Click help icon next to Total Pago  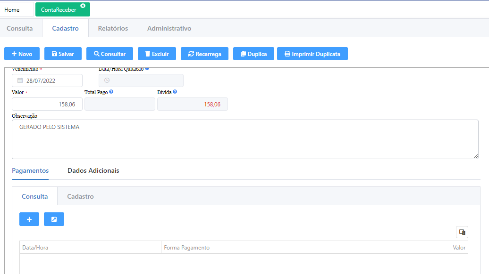click(x=111, y=92)
